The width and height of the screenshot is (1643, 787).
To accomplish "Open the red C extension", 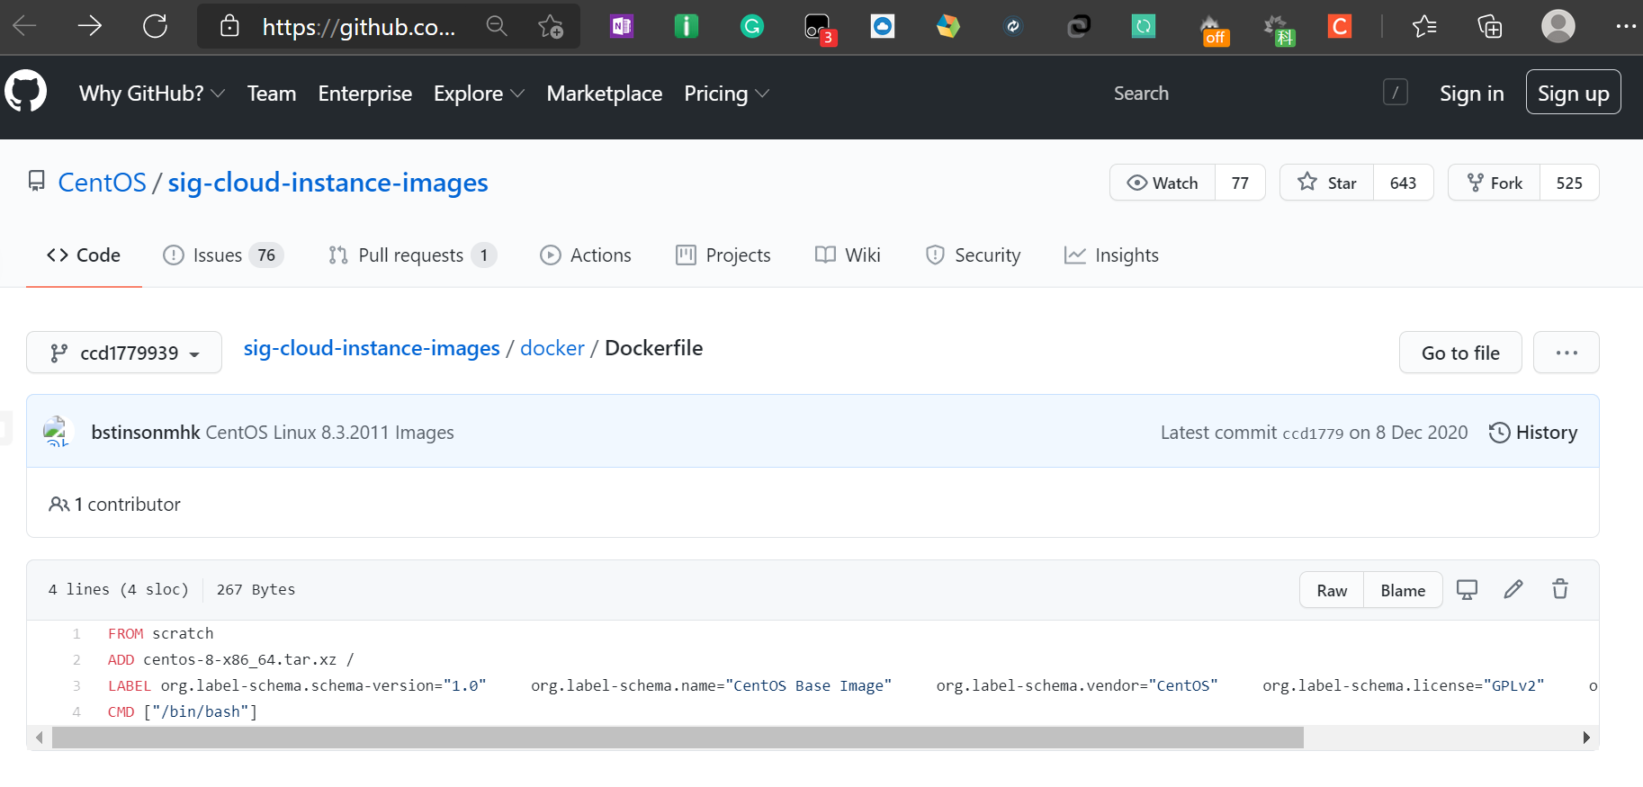I will pyautogui.click(x=1340, y=26).
